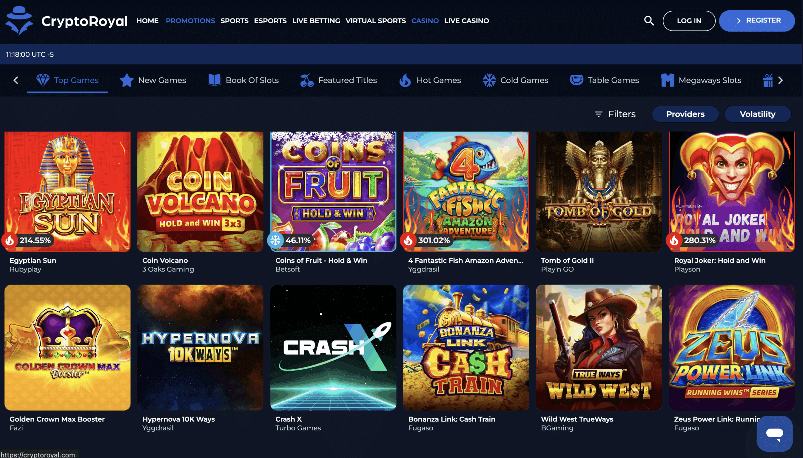Open the SPORTS menu item
The image size is (803, 458).
[234, 21]
